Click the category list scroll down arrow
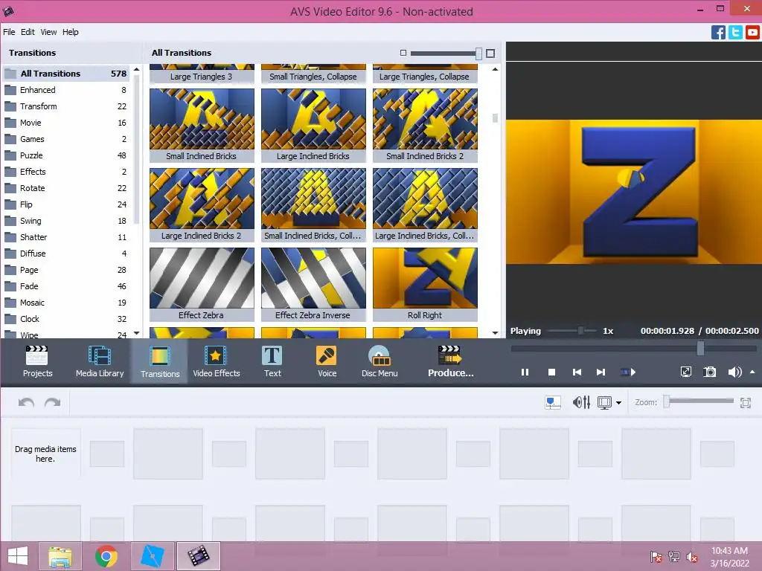Viewport: 762px width, 571px height. pos(137,333)
